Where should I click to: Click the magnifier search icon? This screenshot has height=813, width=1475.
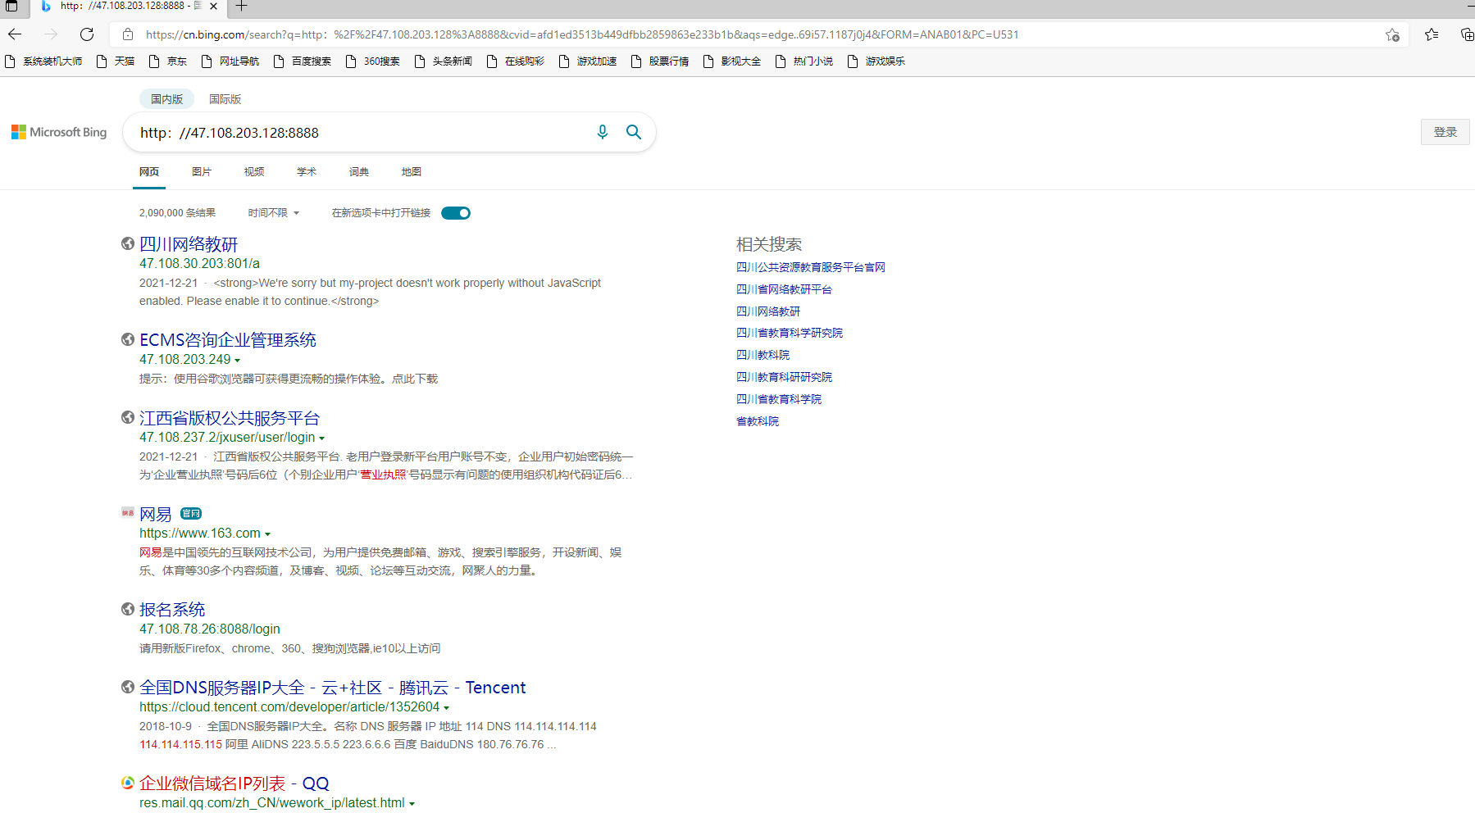tap(634, 132)
